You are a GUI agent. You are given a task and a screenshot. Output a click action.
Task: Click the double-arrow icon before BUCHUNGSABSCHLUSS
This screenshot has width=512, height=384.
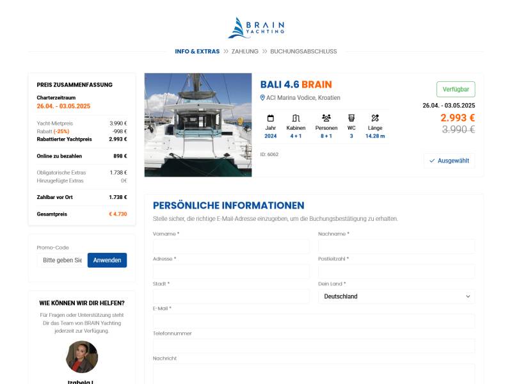click(264, 51)
